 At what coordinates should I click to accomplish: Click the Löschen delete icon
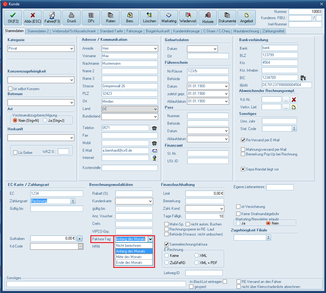149,17
